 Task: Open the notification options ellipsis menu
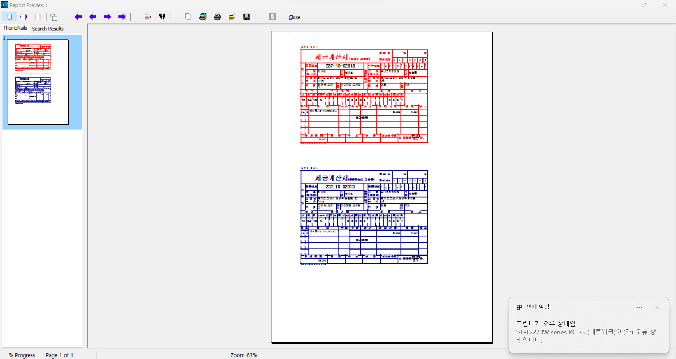639,308
